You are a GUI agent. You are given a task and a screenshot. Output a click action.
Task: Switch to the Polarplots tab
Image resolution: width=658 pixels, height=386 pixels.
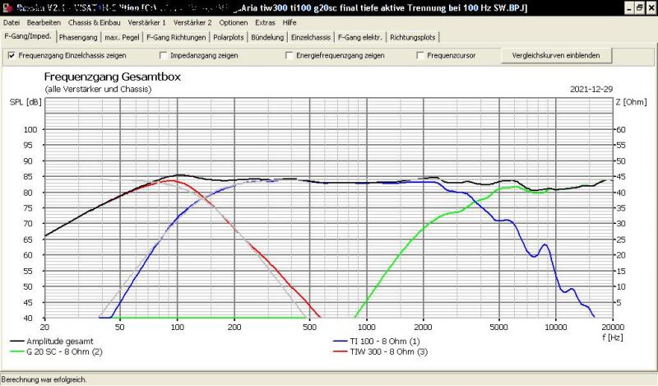[229, 37]
